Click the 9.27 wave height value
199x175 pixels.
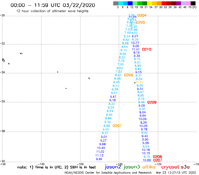tap(103, 141)
